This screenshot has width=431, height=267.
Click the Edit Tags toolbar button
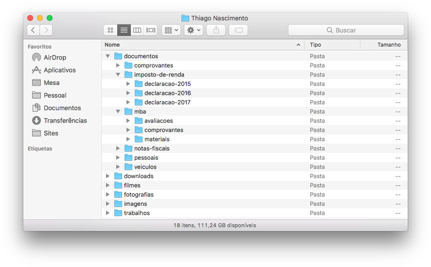click(238, 30)
